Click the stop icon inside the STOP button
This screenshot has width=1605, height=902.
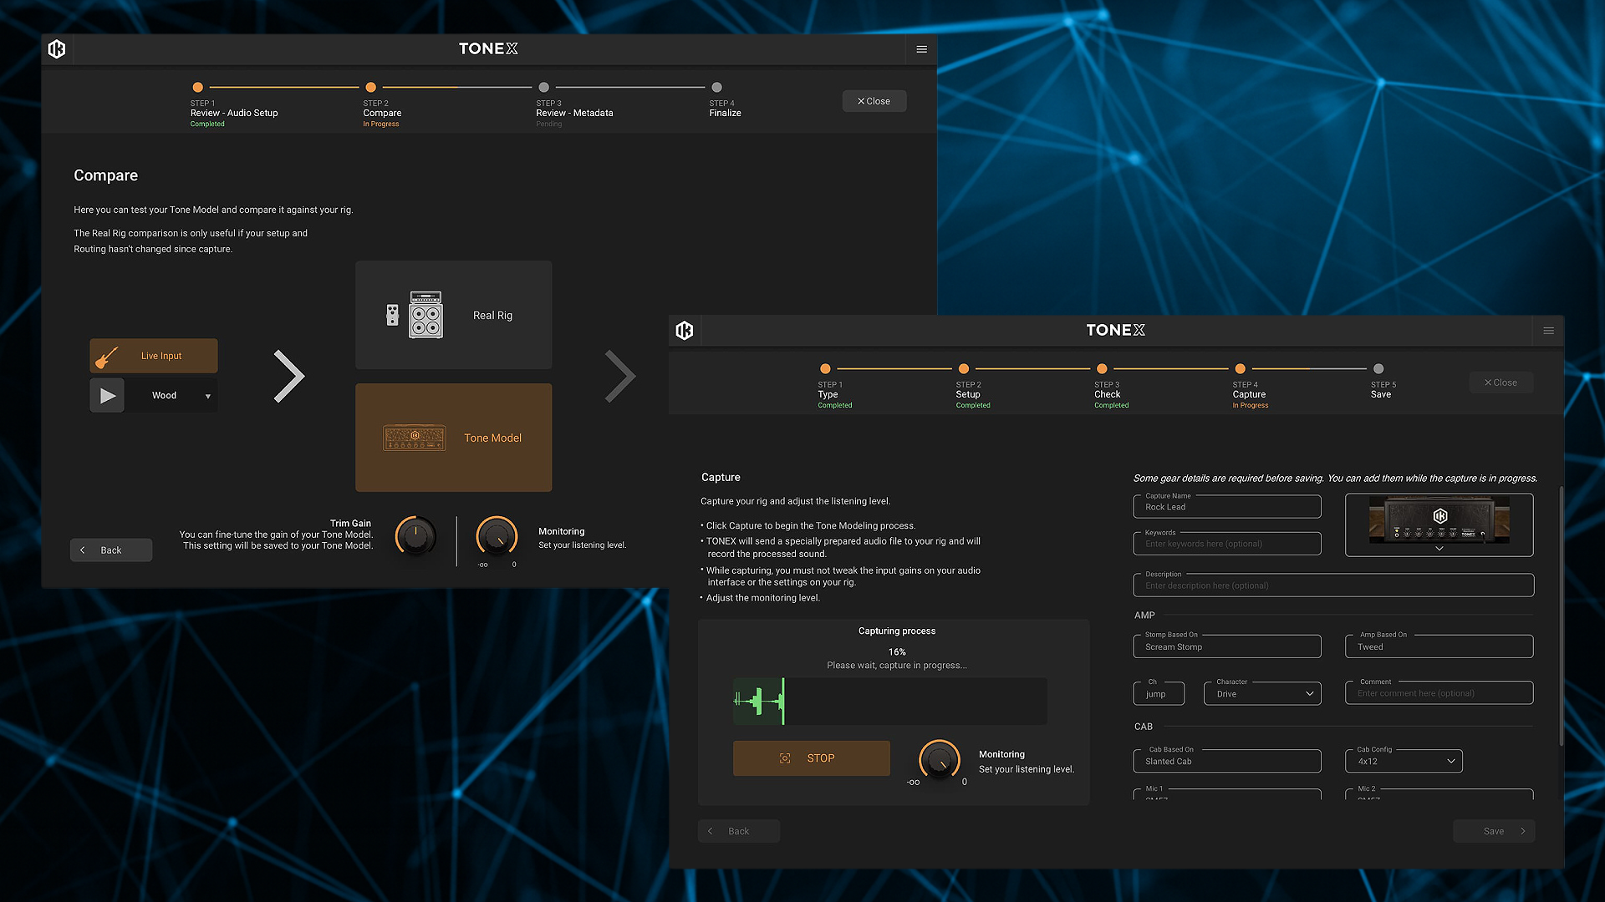785,758
